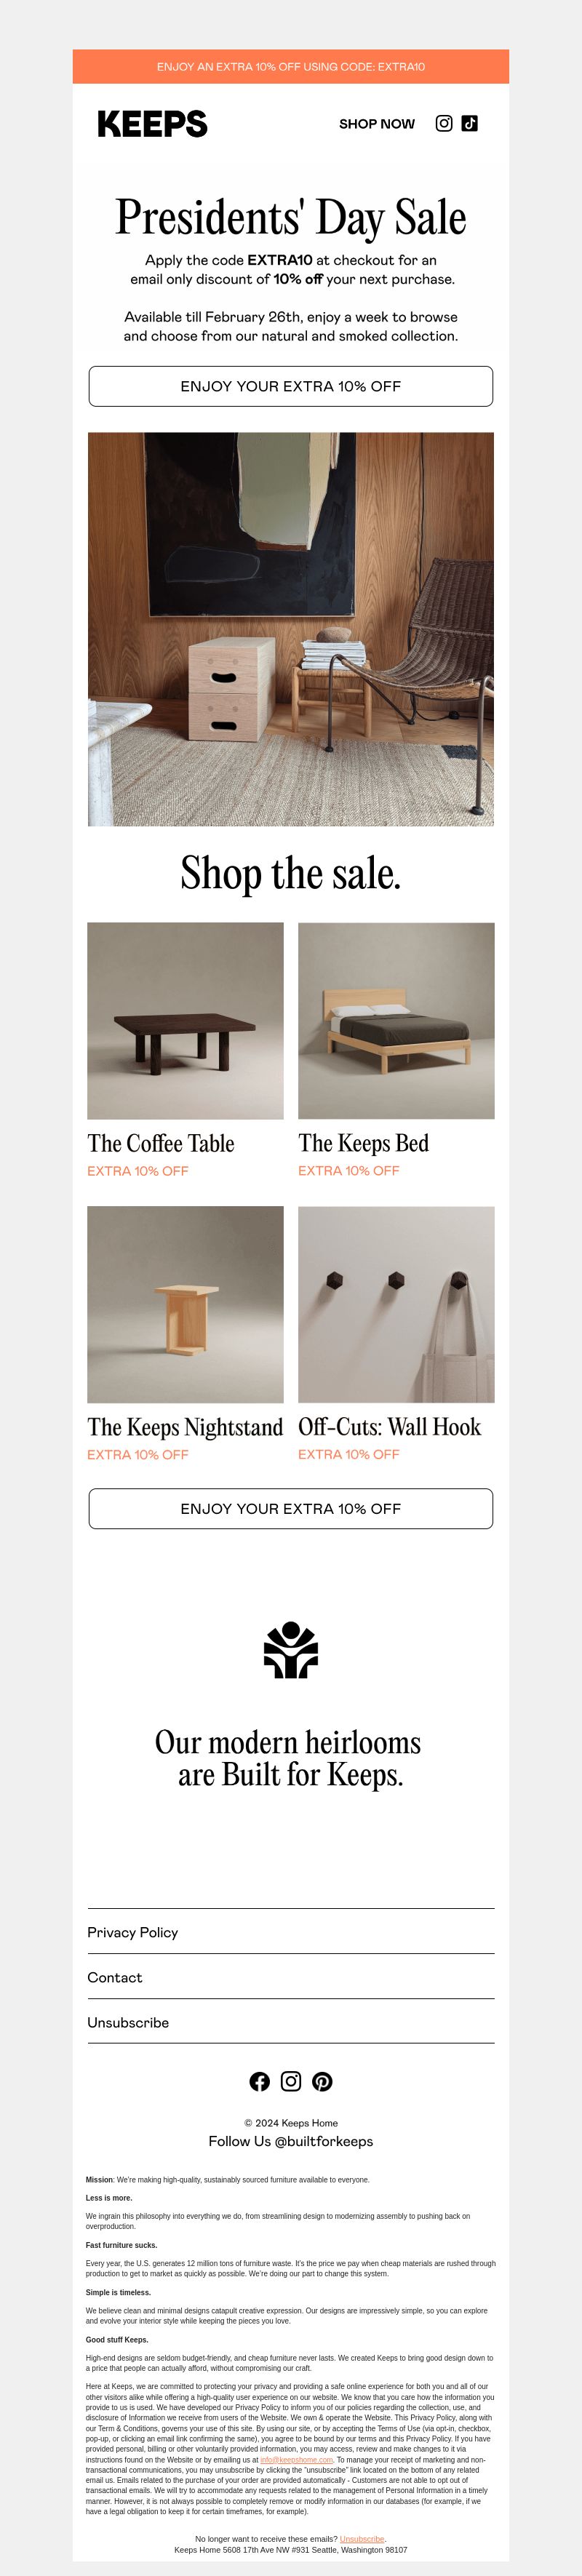This screenshot has height=2576, width=582.
Task: Click the info@keepshome.com email link
Action: 296,2460
